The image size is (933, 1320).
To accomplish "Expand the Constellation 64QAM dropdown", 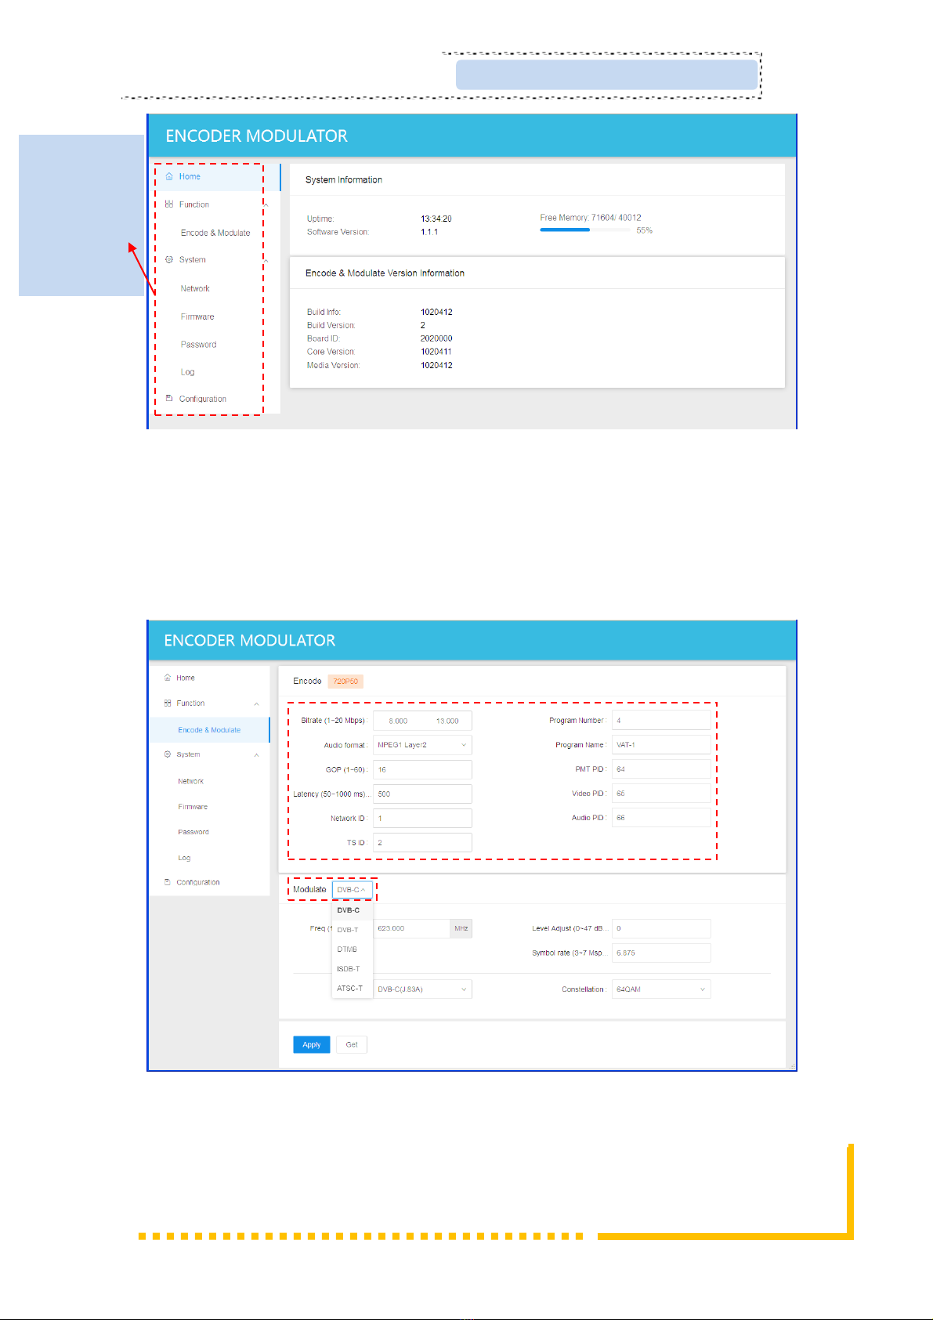I will click(x=660, y=989).
